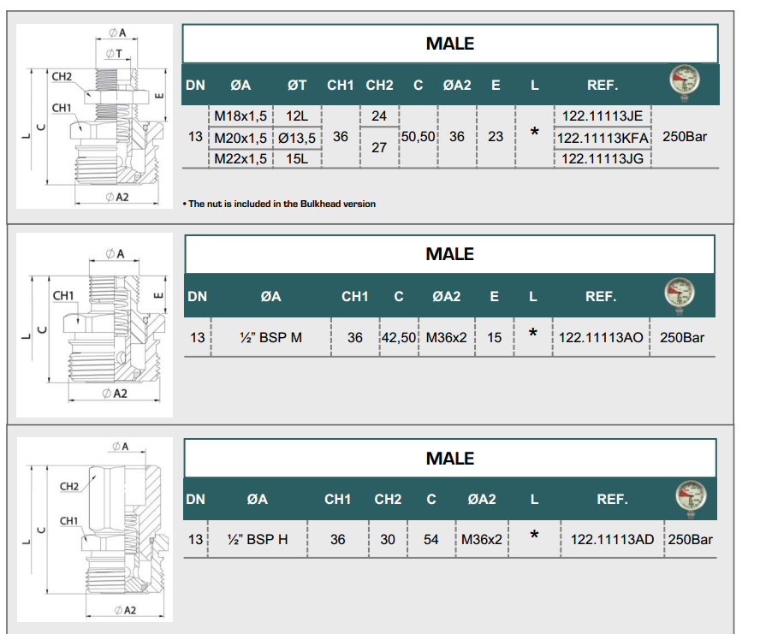
Task: Select reference 122.11113AD
Action: (x=612, y=540)
